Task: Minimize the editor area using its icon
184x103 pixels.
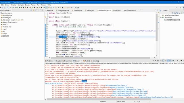Action: [x=155, y=10]
